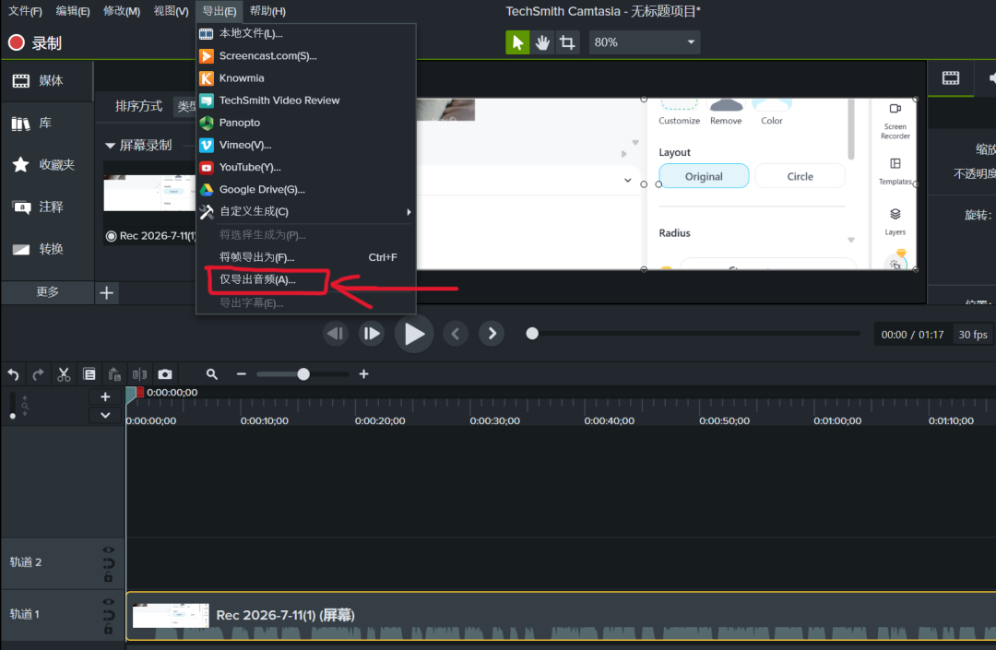Click 排序方式 sort label
This screenshot has height=650, width=996.
tap(138, 106)
